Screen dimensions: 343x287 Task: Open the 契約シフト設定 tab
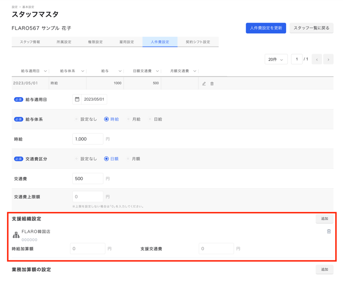click(x=198, y=42)
